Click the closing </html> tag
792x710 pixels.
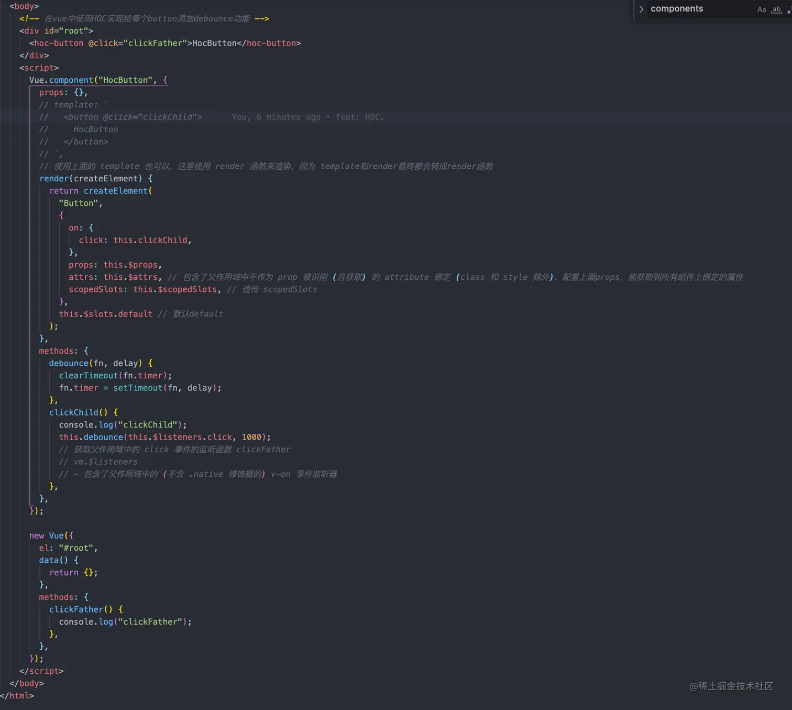[17, 696]
